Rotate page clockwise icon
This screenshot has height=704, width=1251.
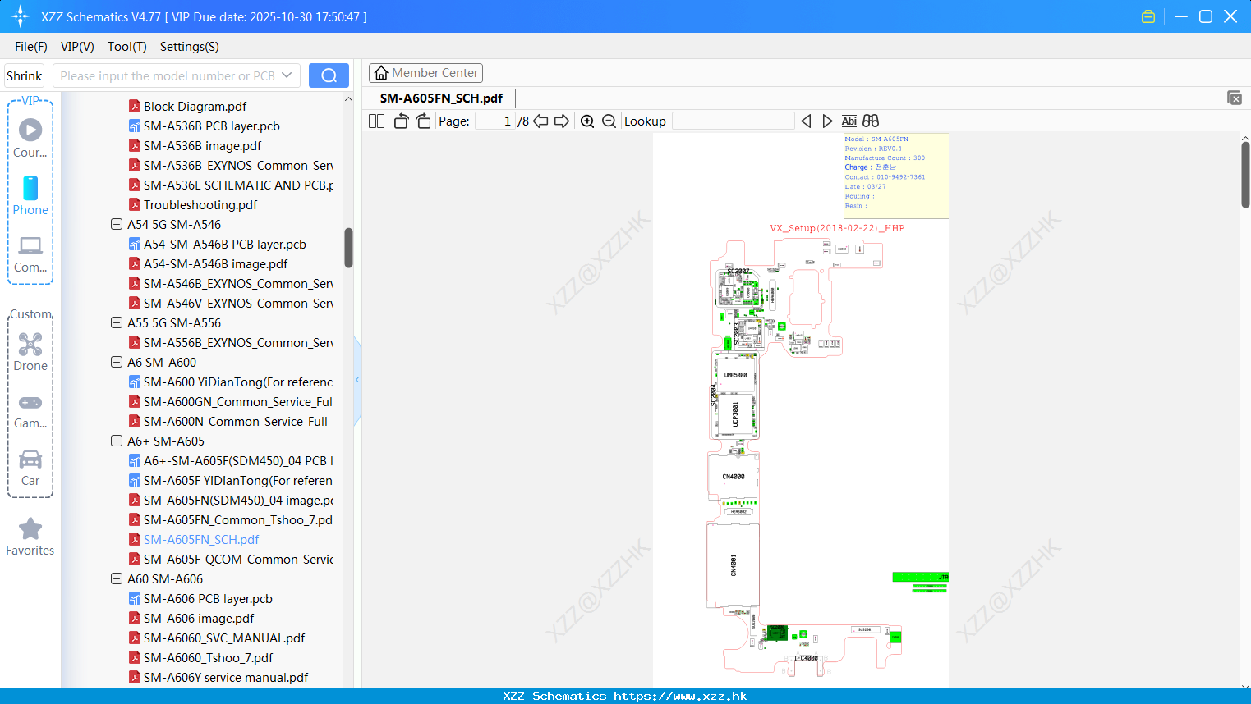423,121
